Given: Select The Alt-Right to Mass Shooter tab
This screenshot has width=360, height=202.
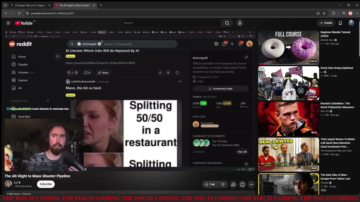Looking at the screenshot, I should [x=75, y=5].
